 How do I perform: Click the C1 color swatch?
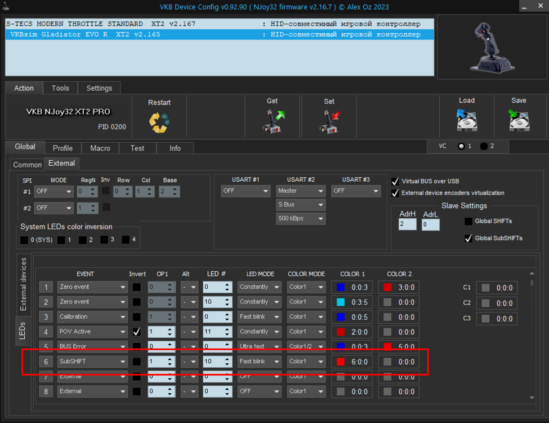point(485,288)
